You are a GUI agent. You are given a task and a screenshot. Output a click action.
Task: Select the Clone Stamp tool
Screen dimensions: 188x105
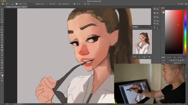point(2,35)
